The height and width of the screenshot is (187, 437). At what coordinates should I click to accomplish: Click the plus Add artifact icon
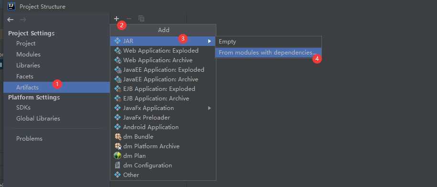117,19
